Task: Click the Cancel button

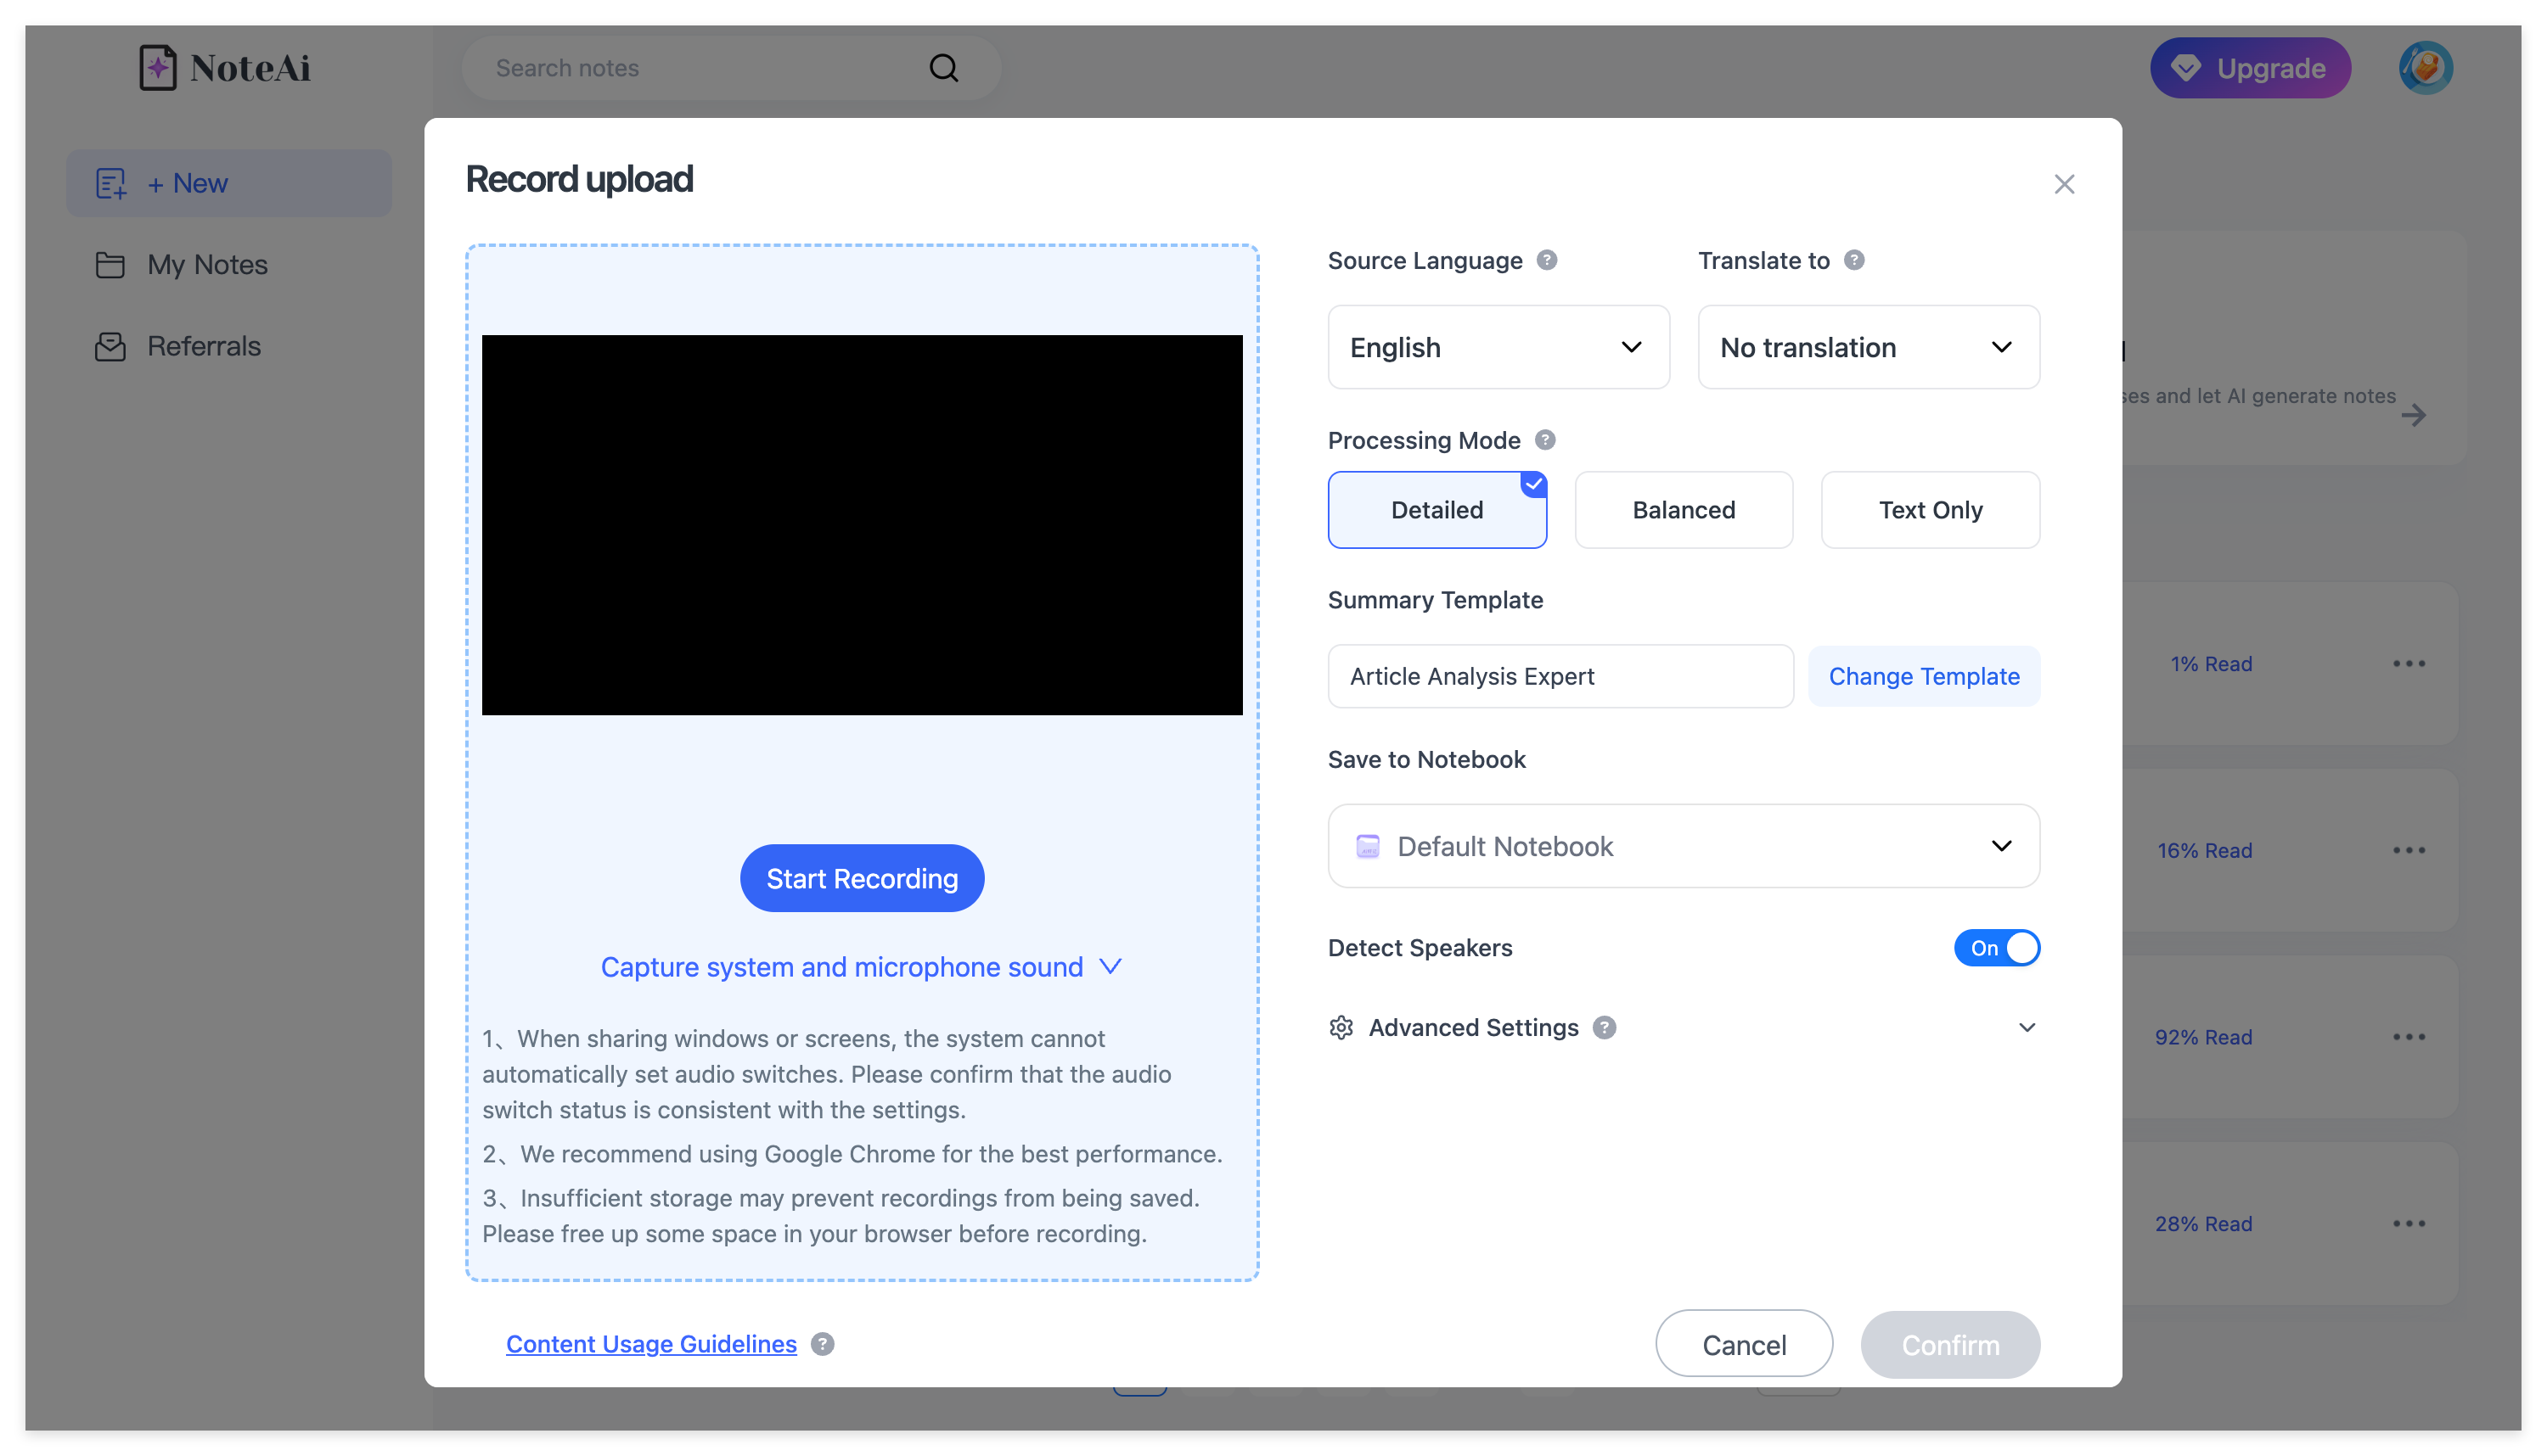Action: point(1744,1344)
